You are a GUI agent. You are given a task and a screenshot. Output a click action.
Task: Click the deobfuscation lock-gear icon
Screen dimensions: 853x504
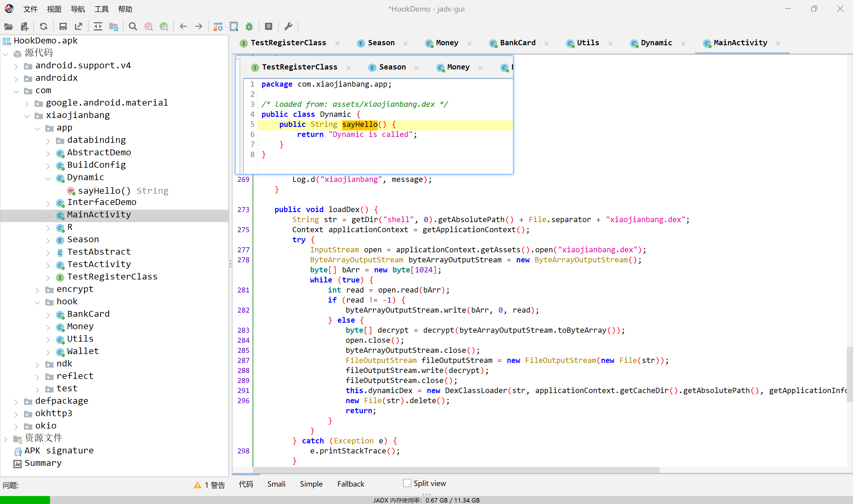[218, 27]
